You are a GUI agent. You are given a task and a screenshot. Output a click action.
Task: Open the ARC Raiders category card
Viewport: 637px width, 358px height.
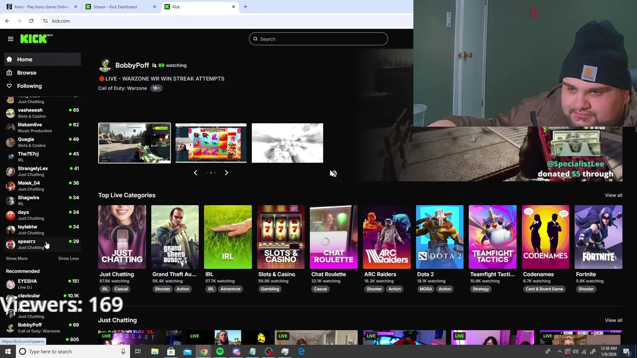387,237
